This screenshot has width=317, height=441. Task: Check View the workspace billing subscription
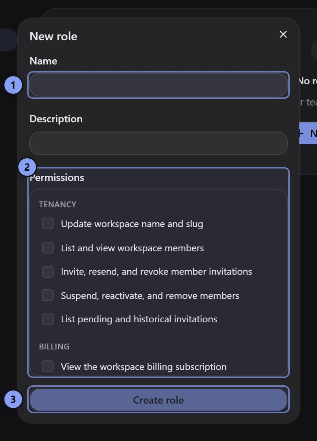pos(48,366)
